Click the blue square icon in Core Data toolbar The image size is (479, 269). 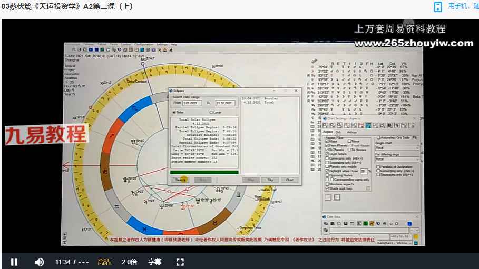click(x=409, y=224)
